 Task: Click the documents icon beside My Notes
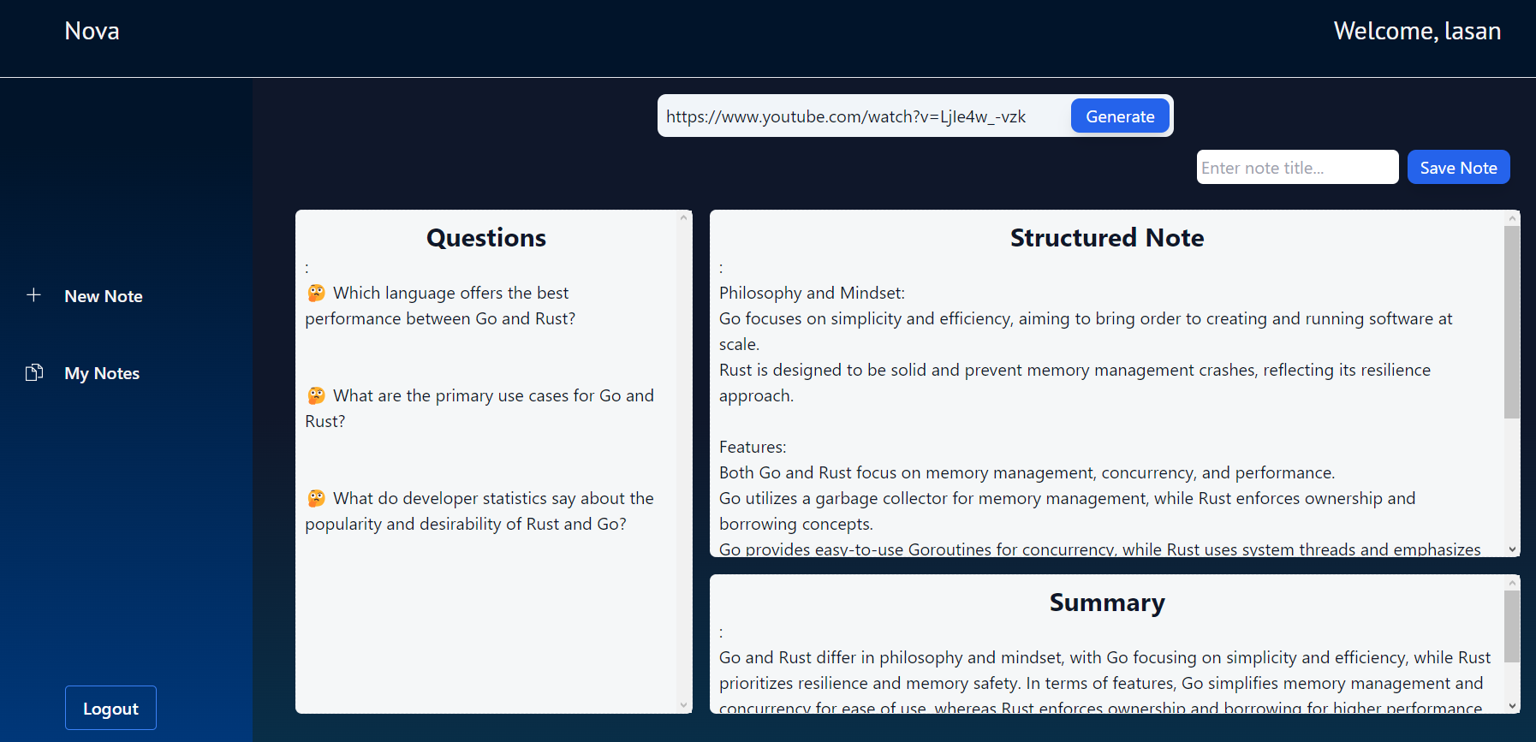tap(34, 372)
